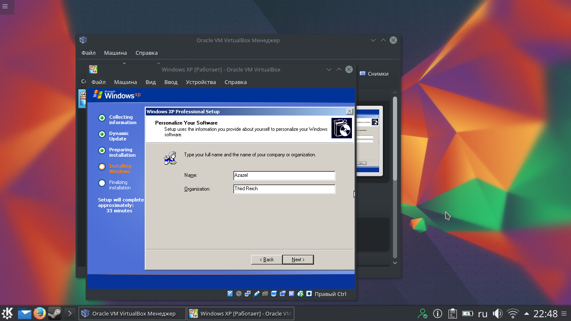
Task: Open Файл menu in Windows XP VM window
Action: (x=99, y=82)
